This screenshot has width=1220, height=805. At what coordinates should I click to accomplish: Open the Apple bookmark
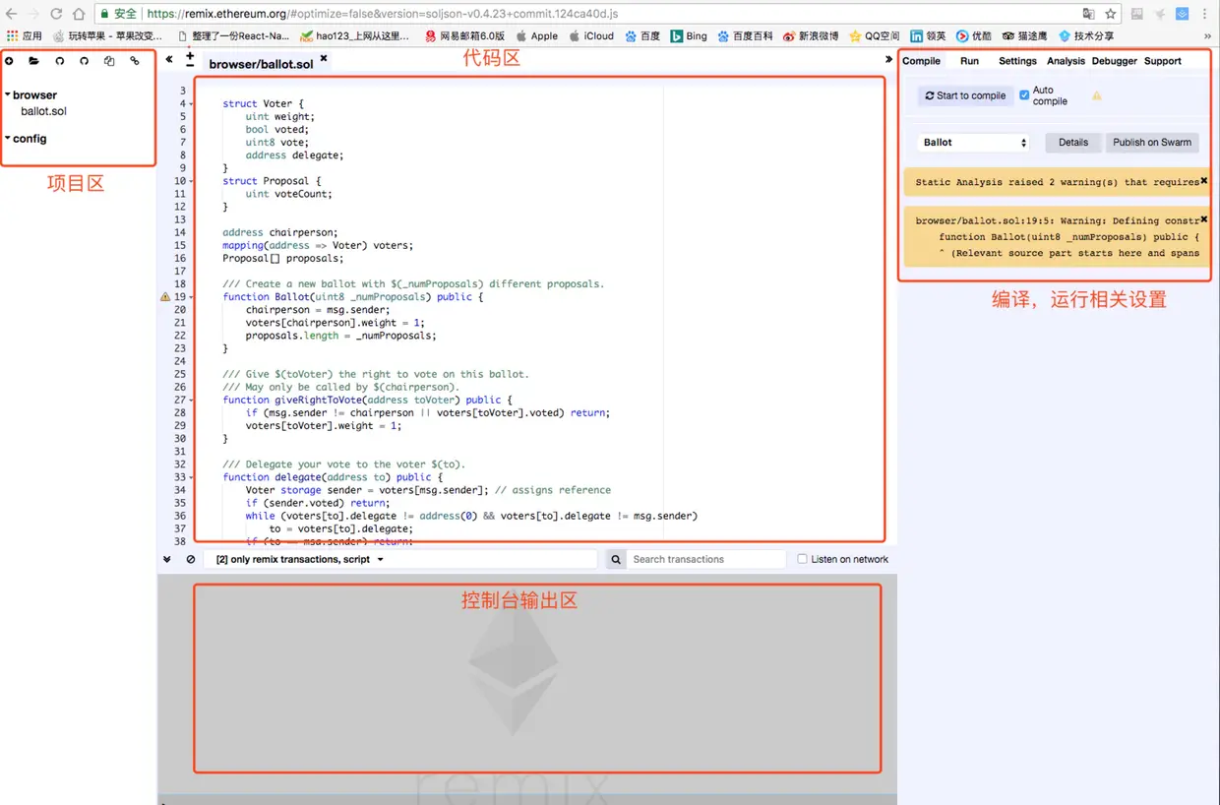point(536,35)
